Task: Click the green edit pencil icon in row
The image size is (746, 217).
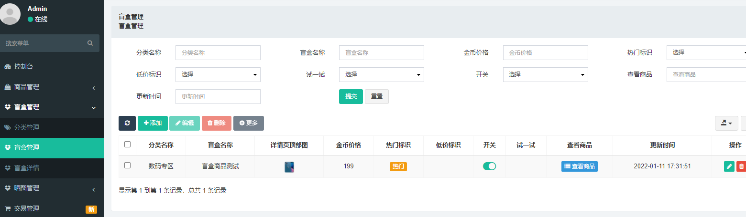Action: (x=729, y=166)
